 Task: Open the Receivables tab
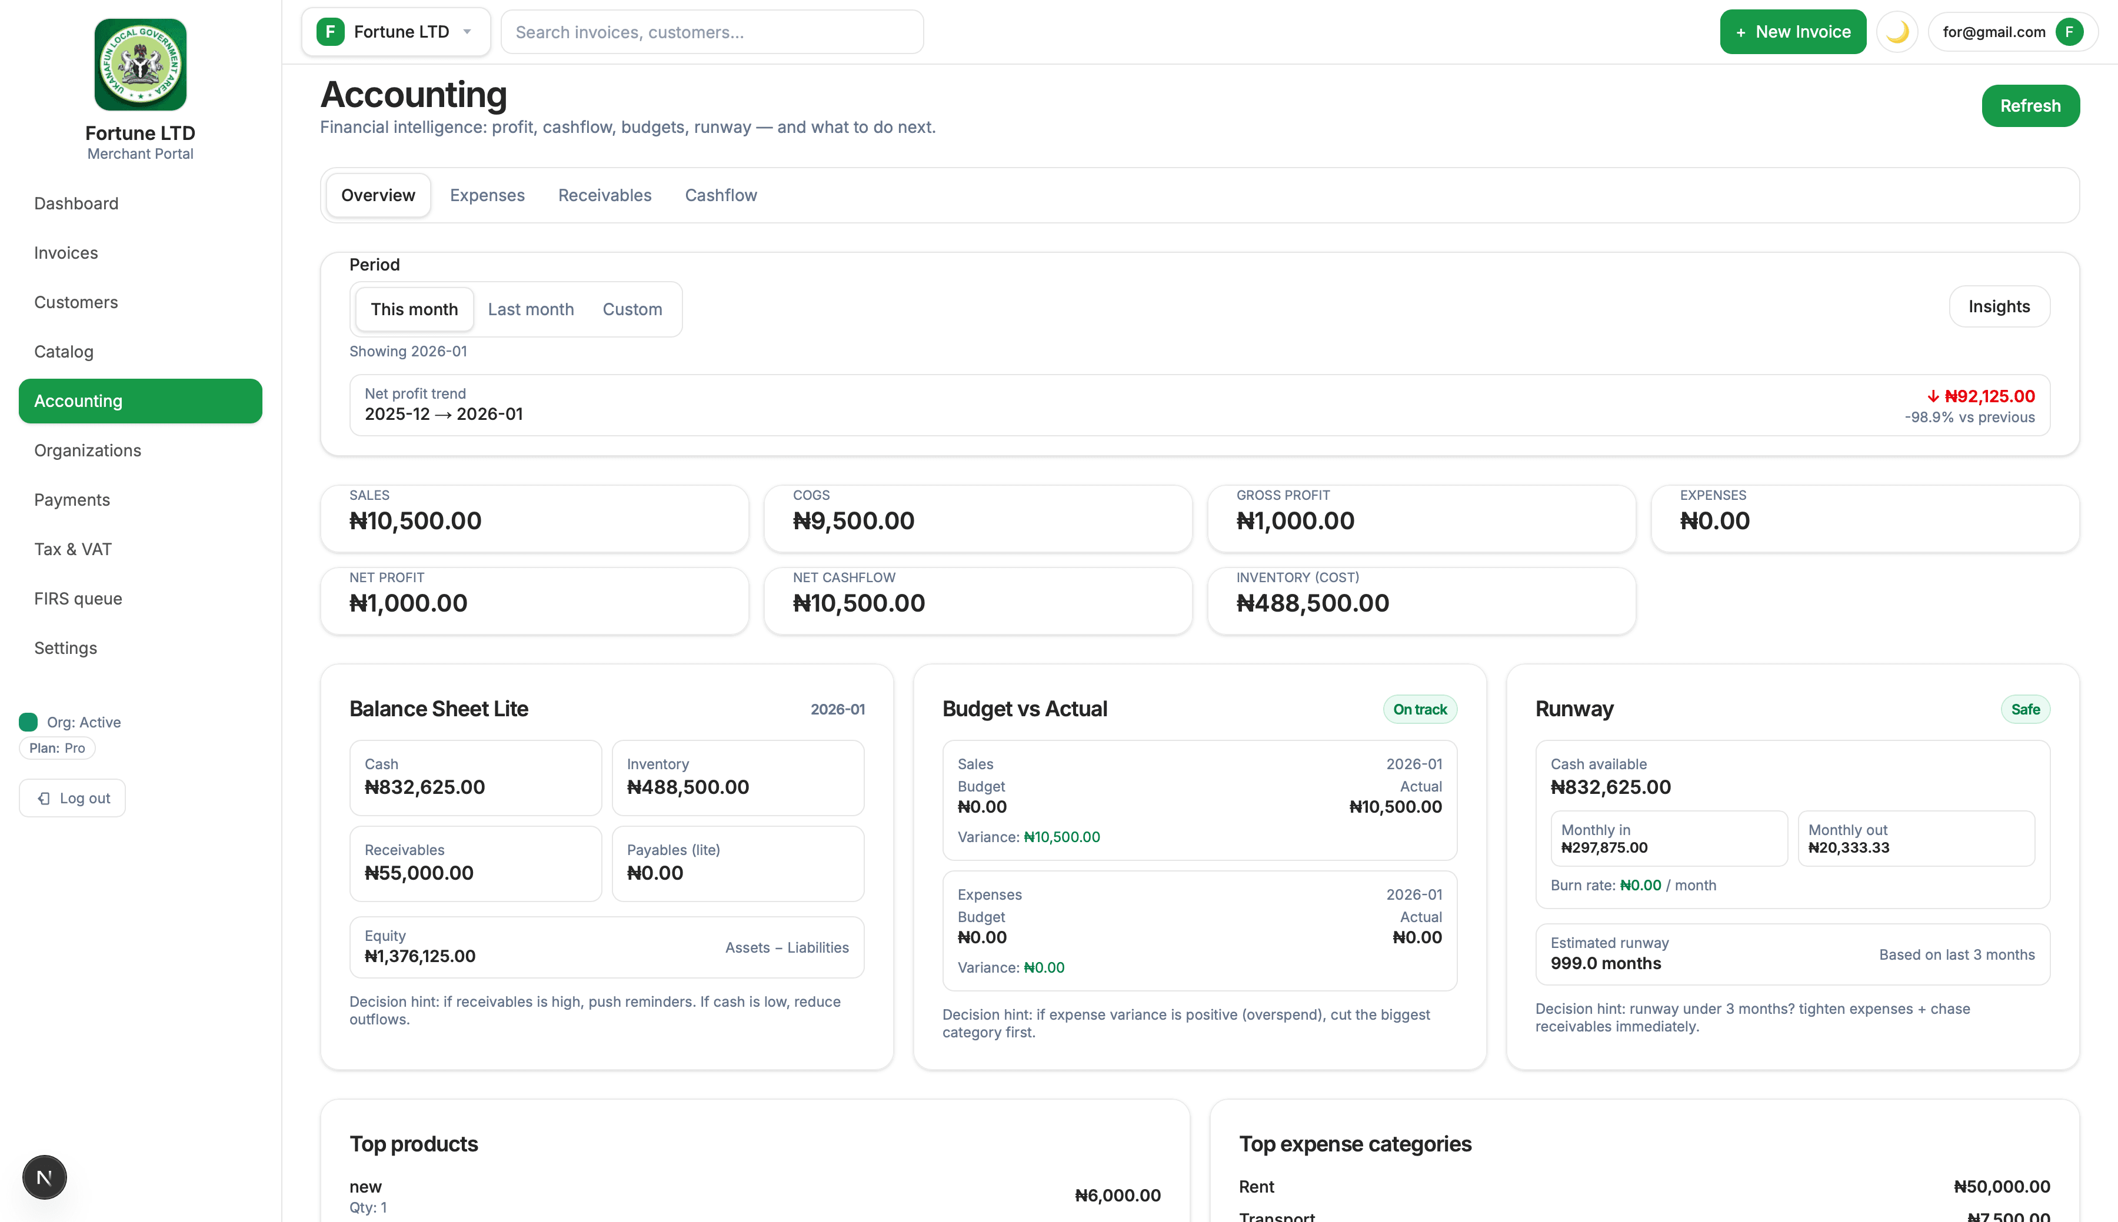click(x=604, y=195)
